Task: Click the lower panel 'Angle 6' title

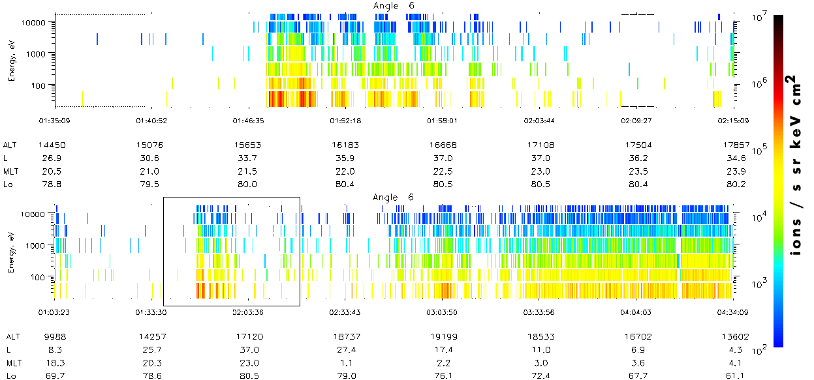Action: point(393,197)
